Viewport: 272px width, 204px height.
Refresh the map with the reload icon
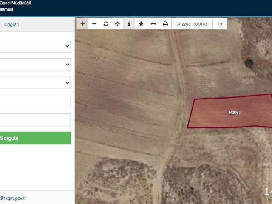(106, 24)
